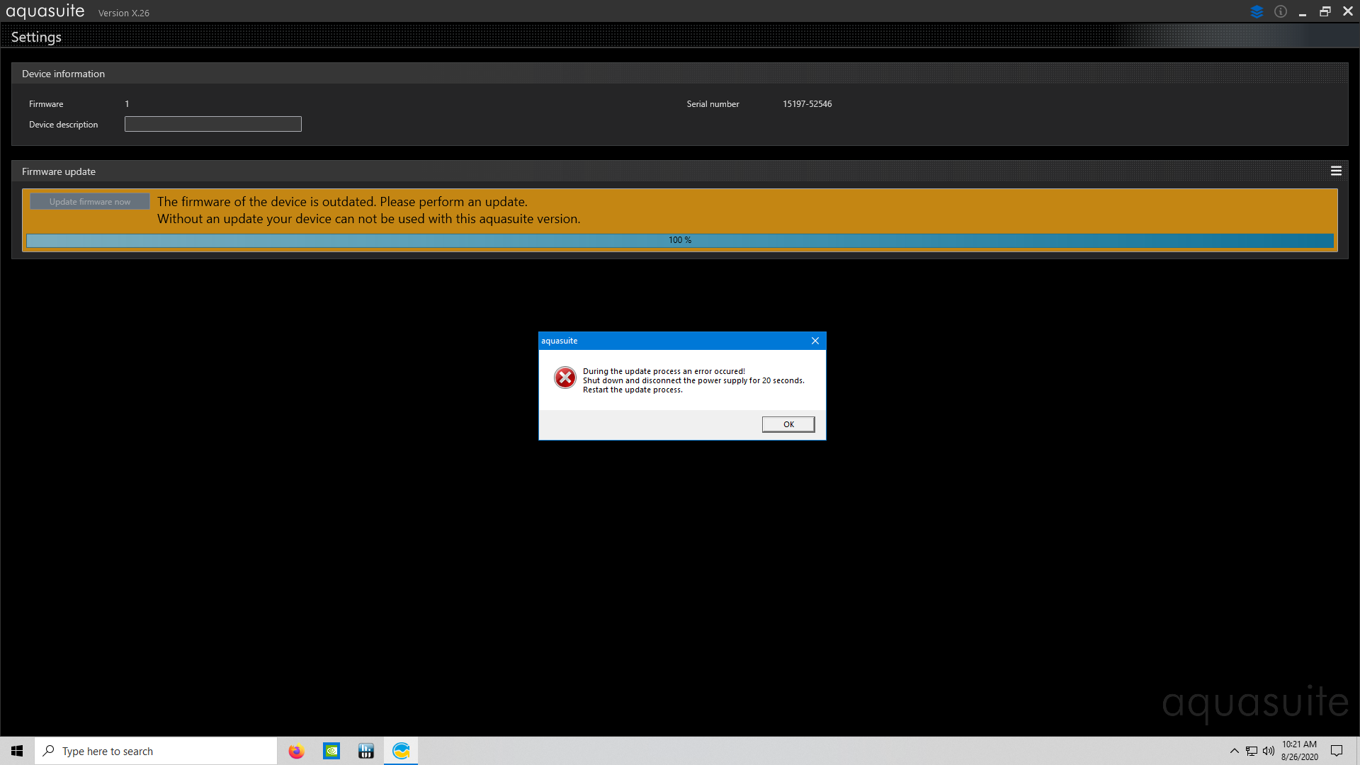
Task: Show hidden system tray icons
Action: 1234,751
